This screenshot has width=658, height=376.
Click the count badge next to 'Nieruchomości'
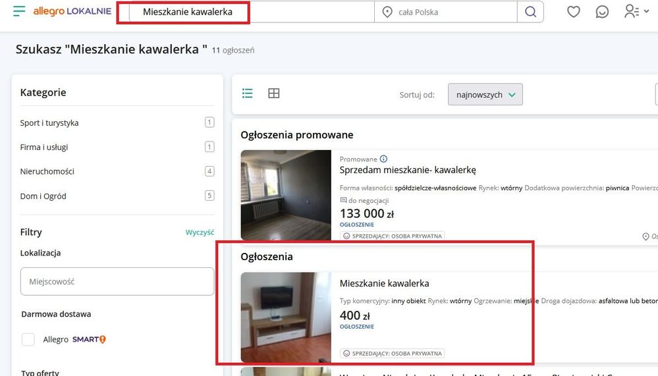209,171
